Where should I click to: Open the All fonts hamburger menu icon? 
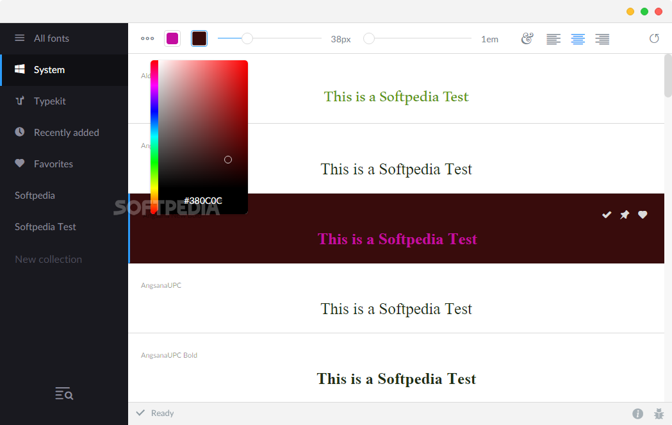pyautogui.click(x=20, y=38)
